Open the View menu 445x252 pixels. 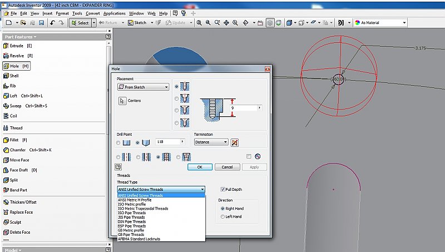pyautogui.click(x=34, y=13)
